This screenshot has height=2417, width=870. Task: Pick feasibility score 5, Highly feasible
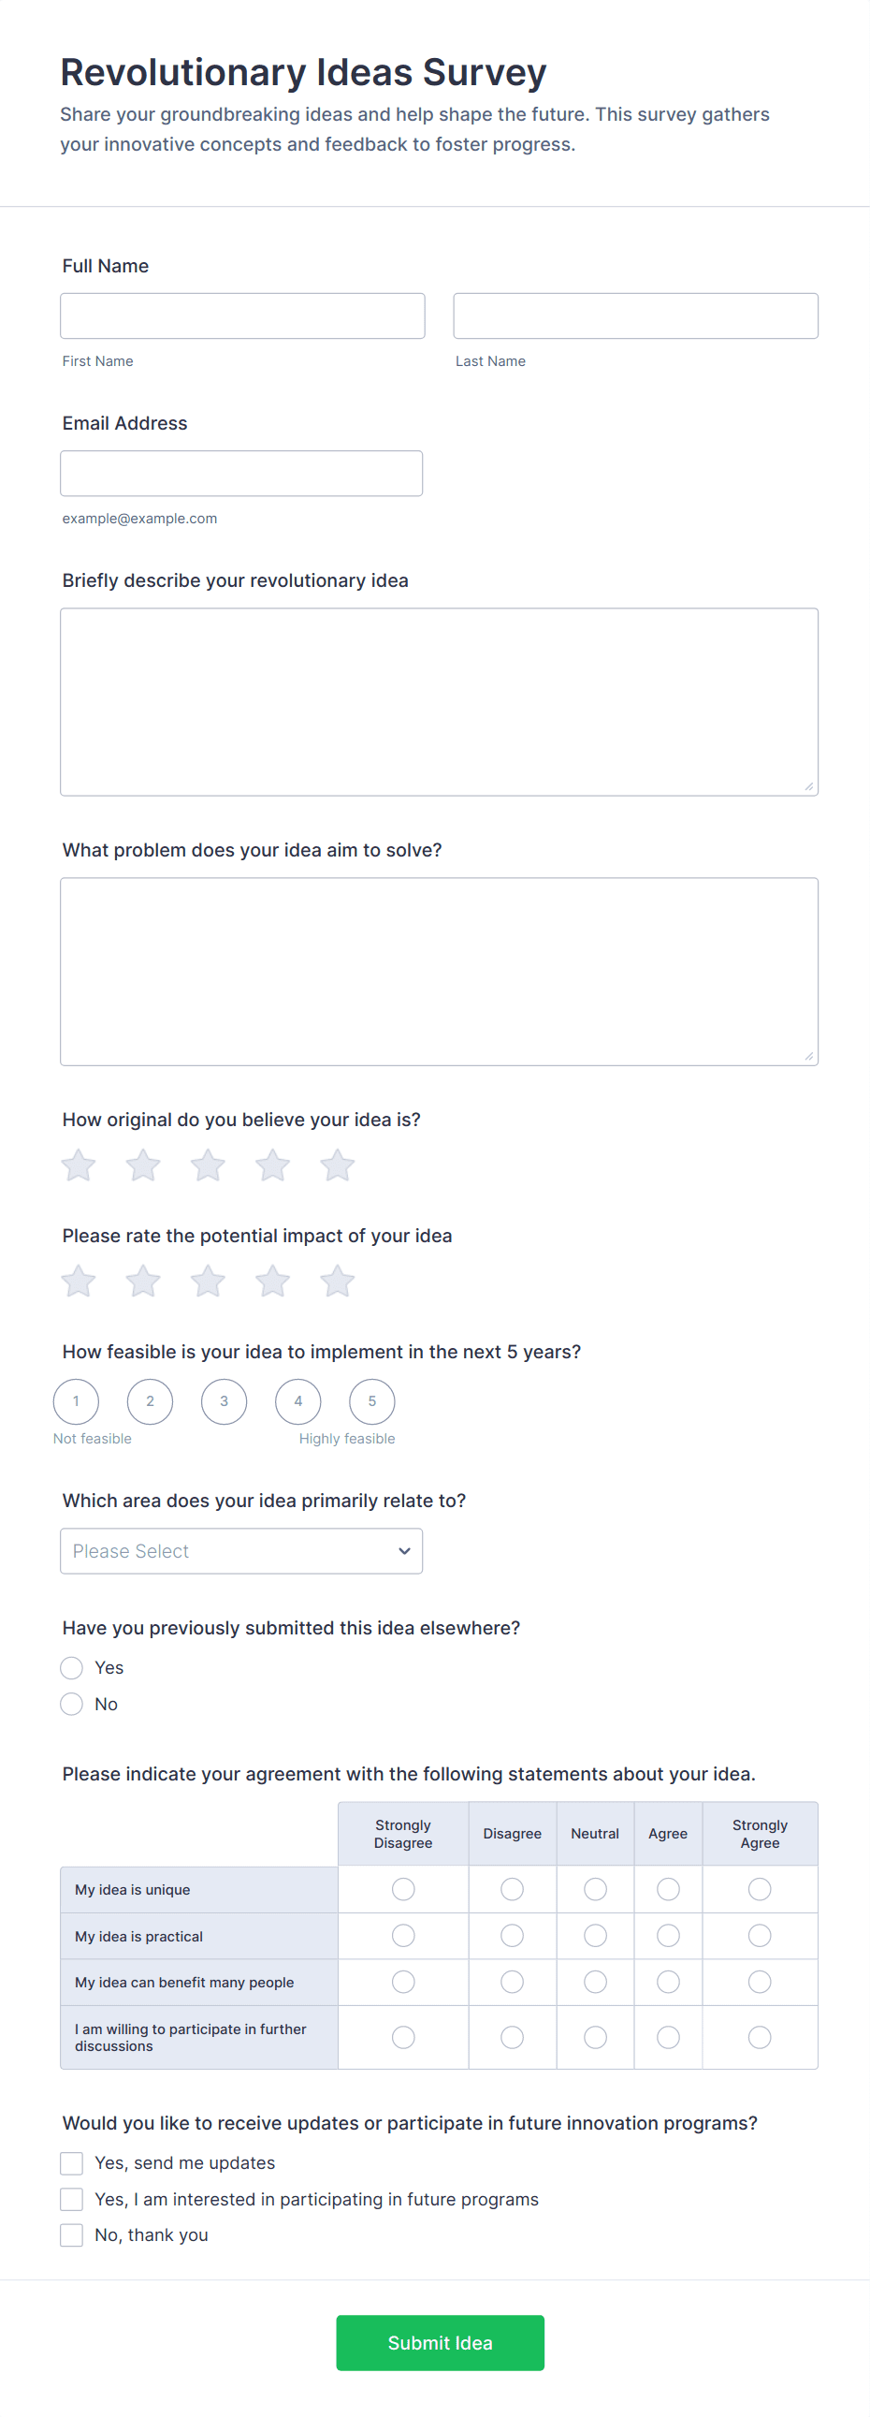coord(372,1400)
